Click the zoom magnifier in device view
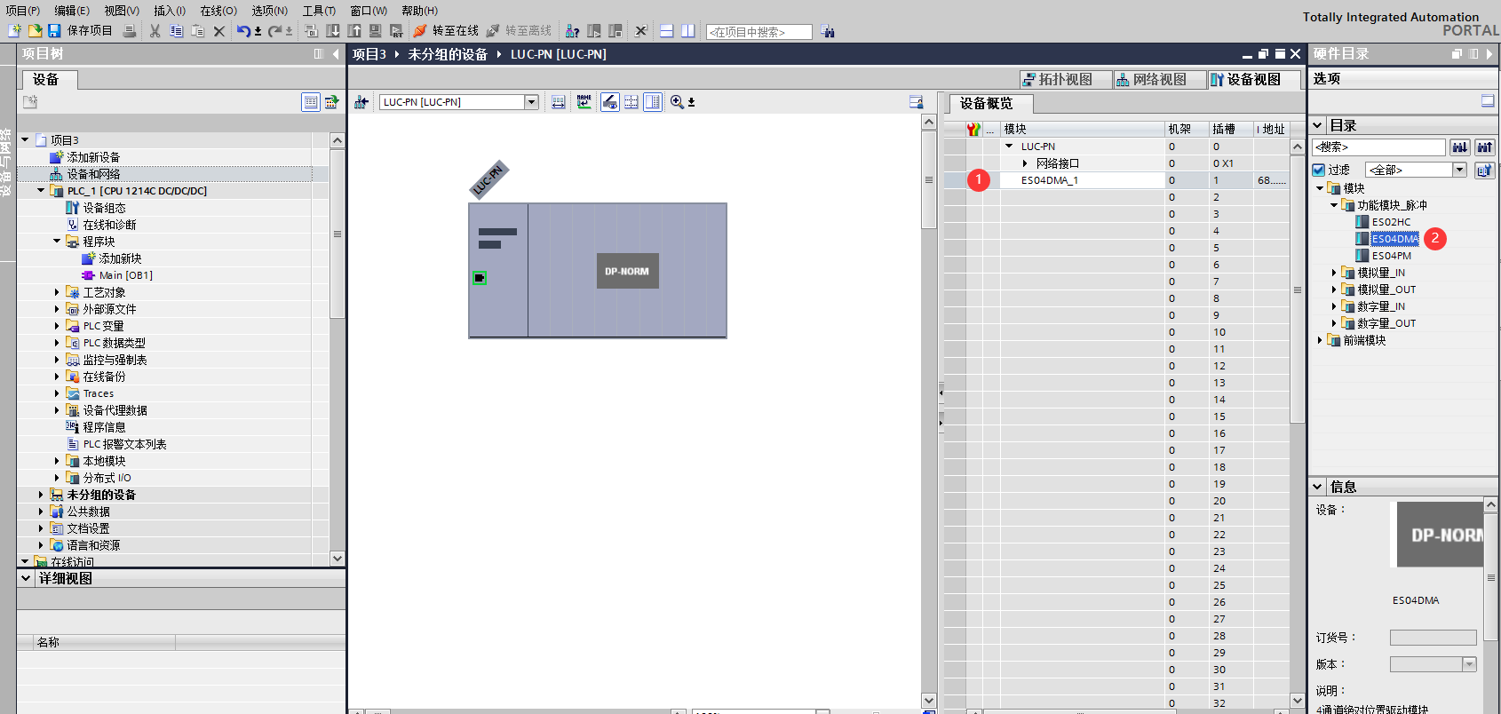Screen dimensions: 1501x714 point(677,102)
